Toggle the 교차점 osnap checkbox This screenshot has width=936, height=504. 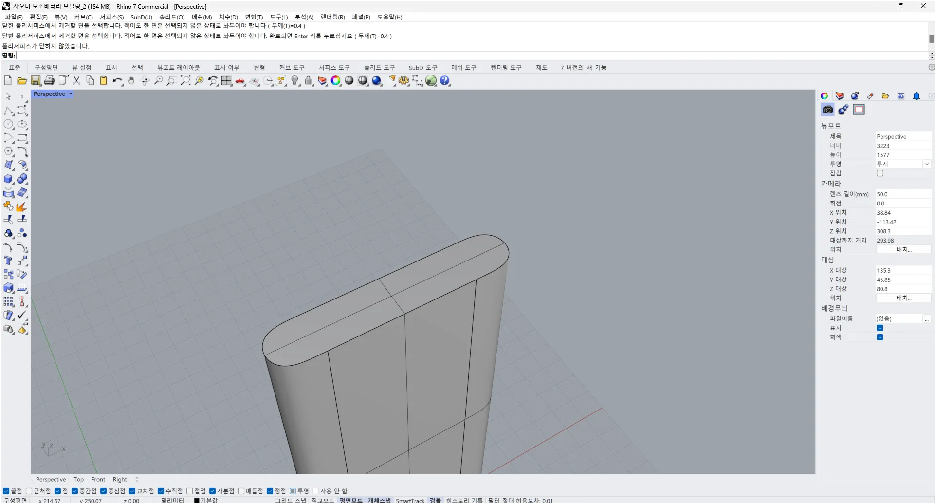[x=132, y=491]
